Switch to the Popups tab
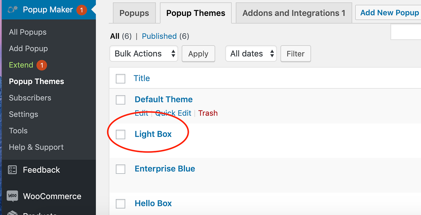 tap(134, 13)
